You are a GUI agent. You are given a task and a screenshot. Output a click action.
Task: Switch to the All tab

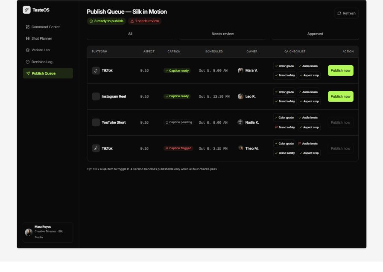point(130,34)
